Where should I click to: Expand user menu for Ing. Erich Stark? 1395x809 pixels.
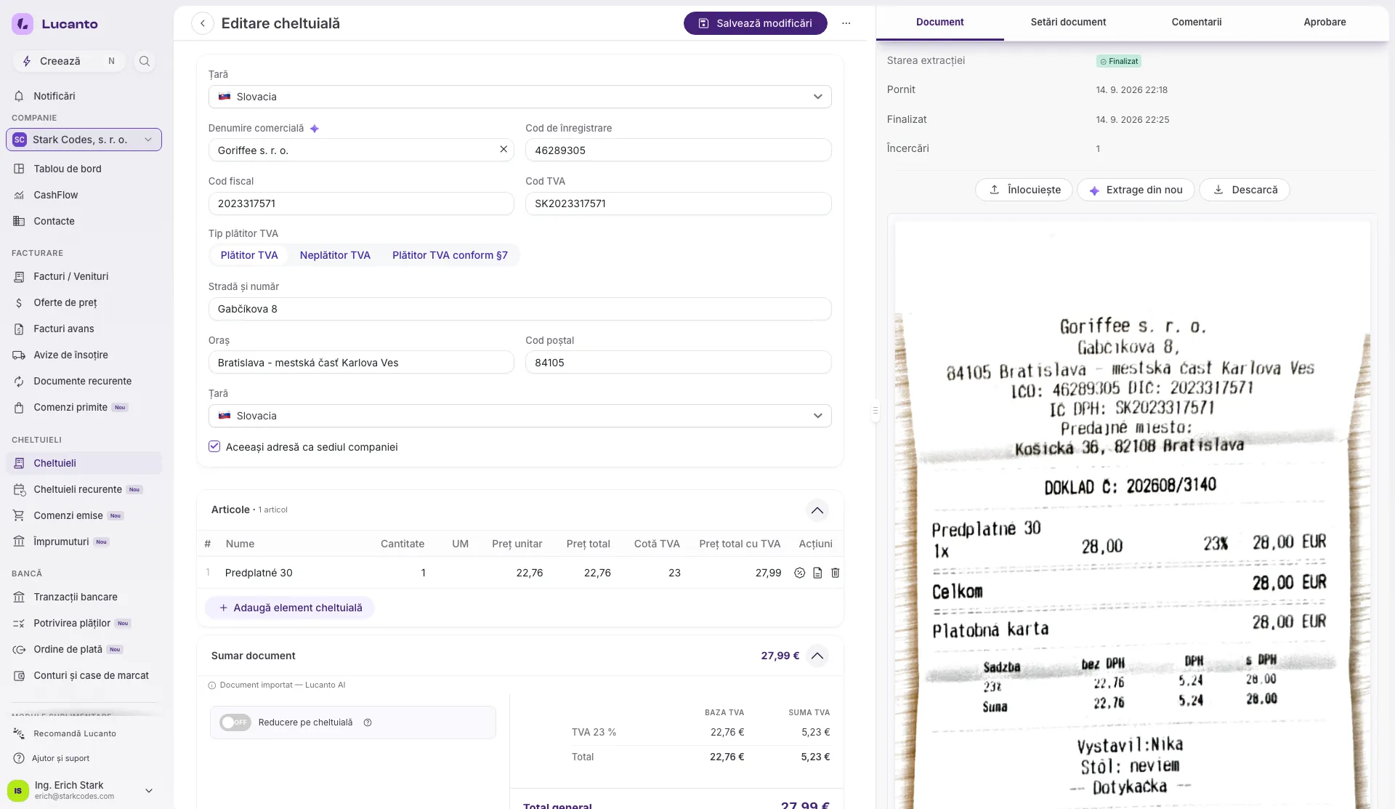149,791
